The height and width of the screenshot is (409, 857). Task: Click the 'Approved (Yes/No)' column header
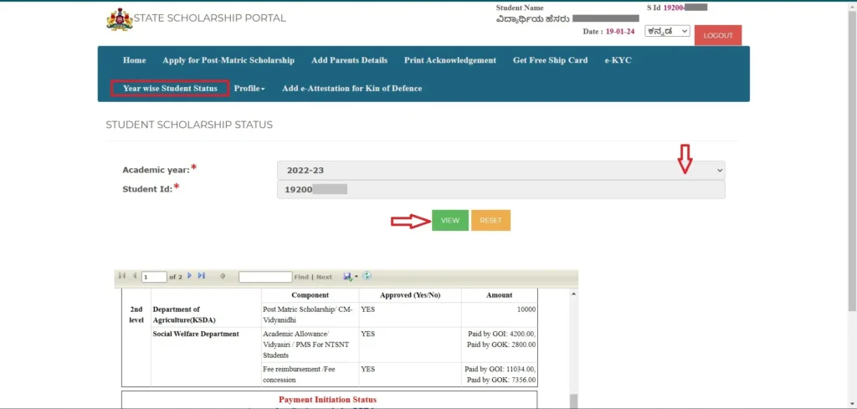tap(410, 295)
